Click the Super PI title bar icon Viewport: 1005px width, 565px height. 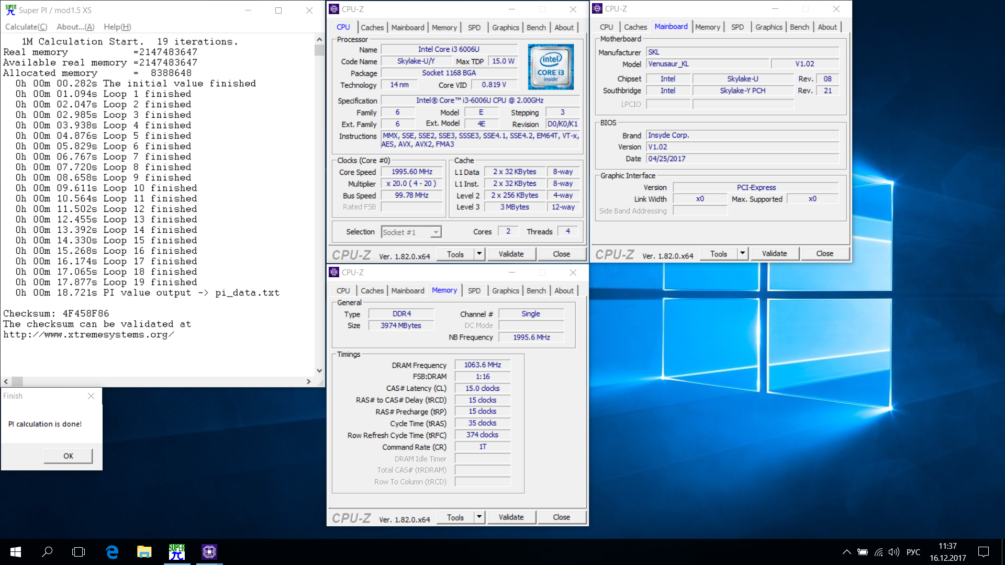(10, 10)
